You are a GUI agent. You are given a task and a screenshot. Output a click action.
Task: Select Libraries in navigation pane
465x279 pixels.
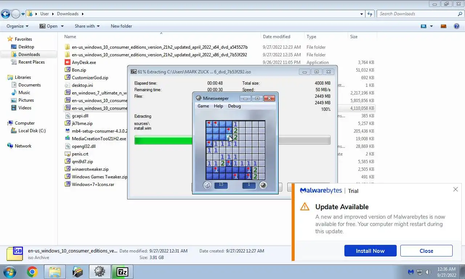[x=23, y=77]
